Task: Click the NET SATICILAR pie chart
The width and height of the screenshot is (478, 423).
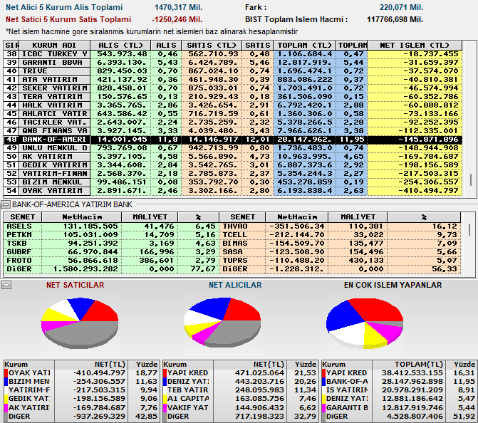Action: click(80, 323)
